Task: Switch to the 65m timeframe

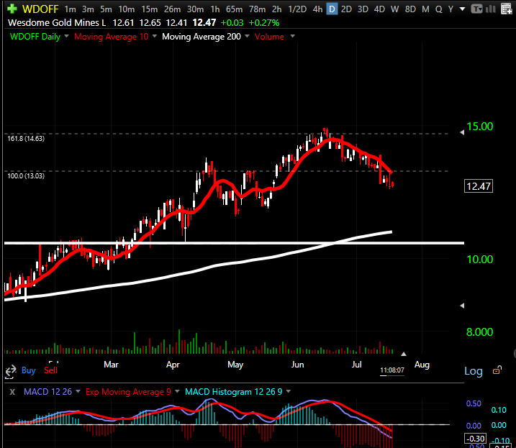Action: coord(234,9)
